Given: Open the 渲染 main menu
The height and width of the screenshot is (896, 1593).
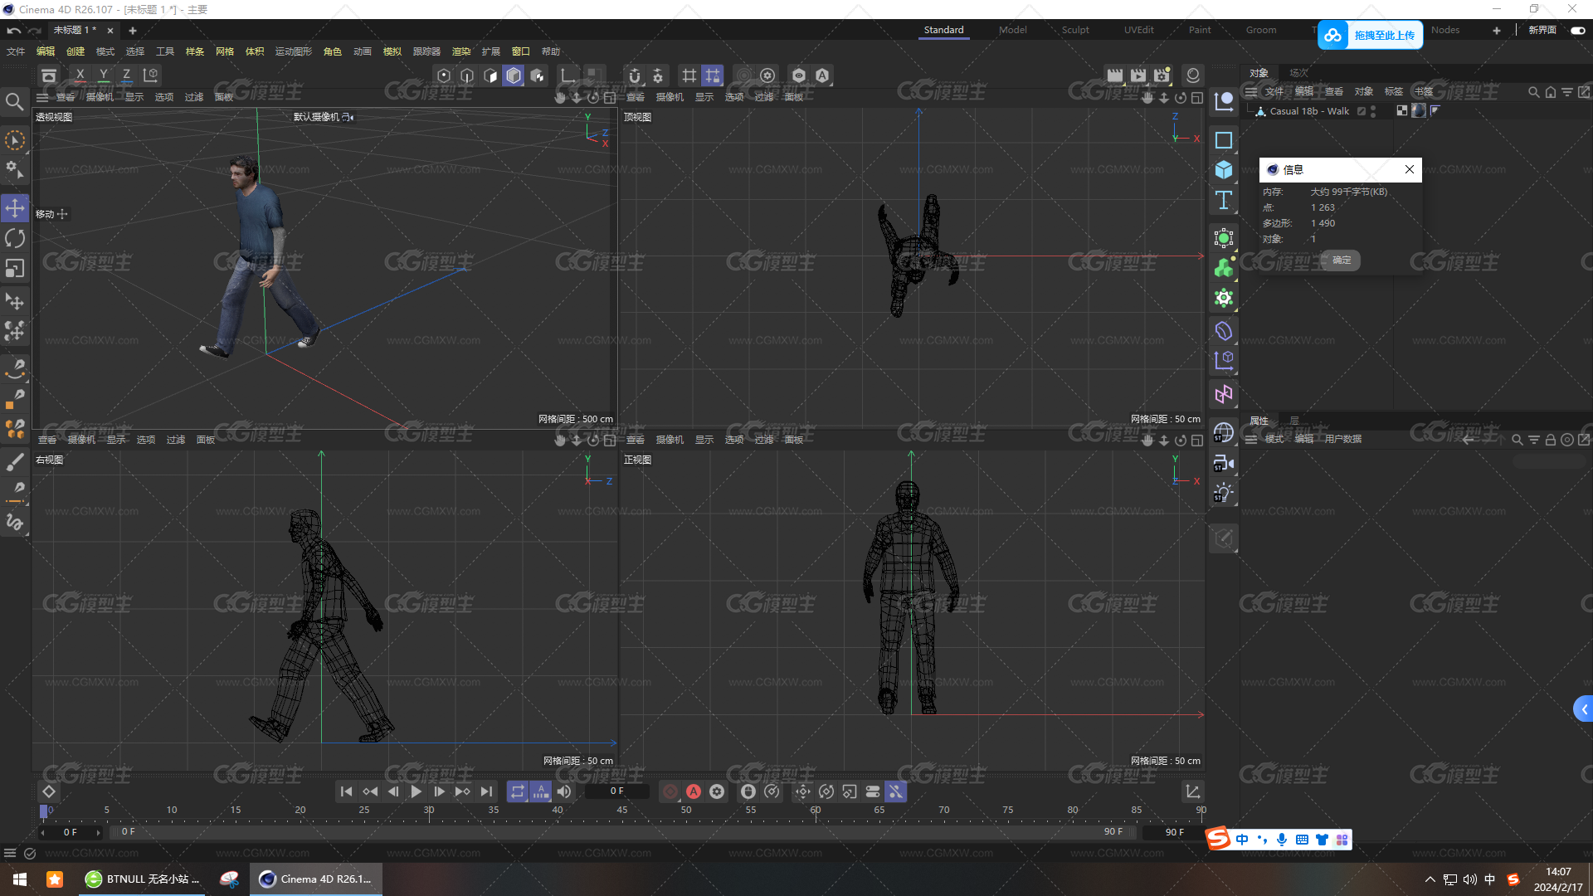Looking at the screenshot, I should [461, 51].
